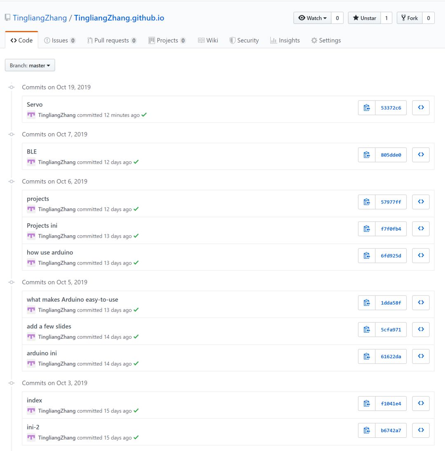Copy SHA for commit 61622da
Viewport: 445px width, 451px height.
click(367, 356)
